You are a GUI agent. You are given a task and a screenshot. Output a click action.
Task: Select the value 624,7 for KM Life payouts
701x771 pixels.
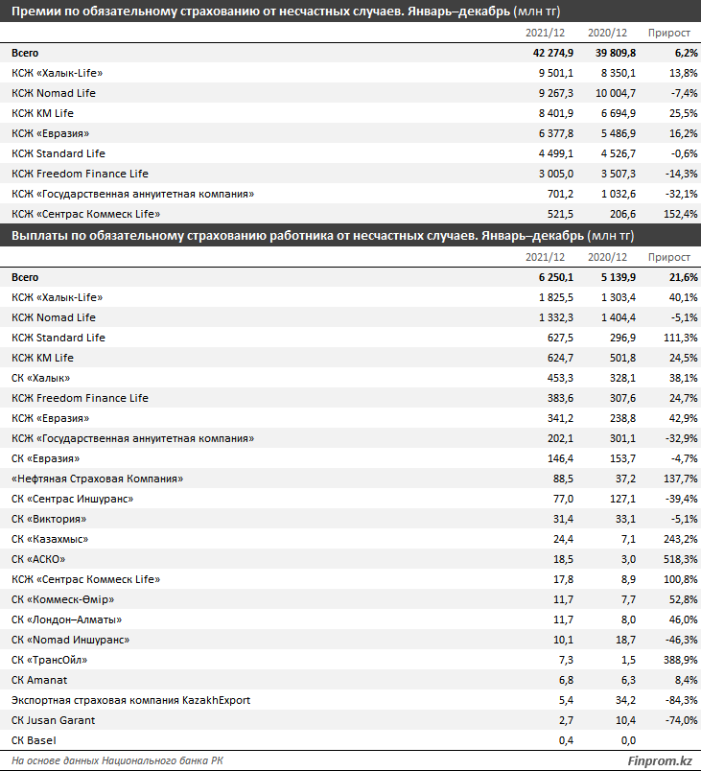(x=560, y=358)
